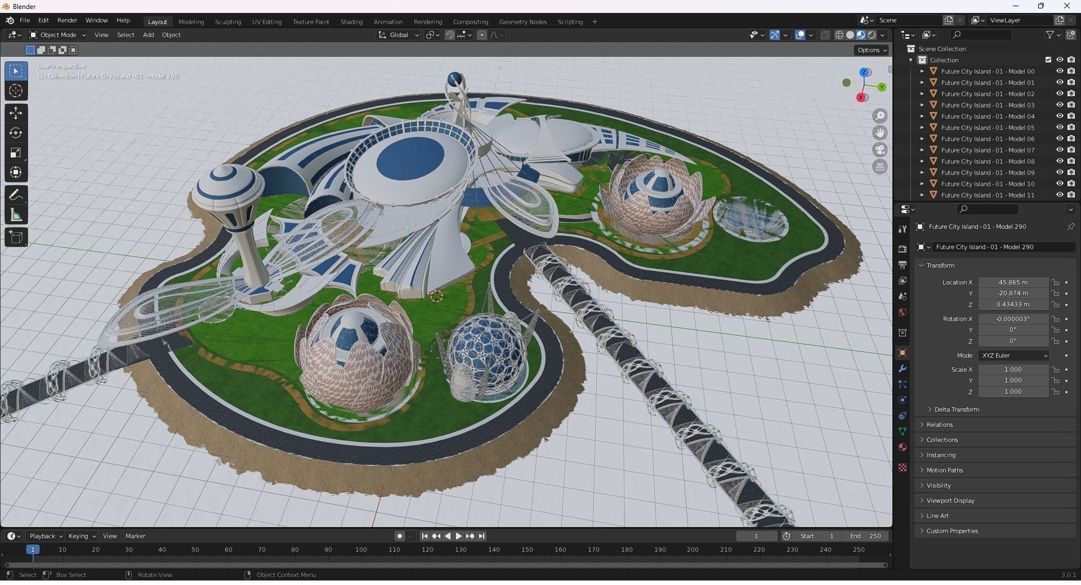Disable Model 10 in renders

1071,184
